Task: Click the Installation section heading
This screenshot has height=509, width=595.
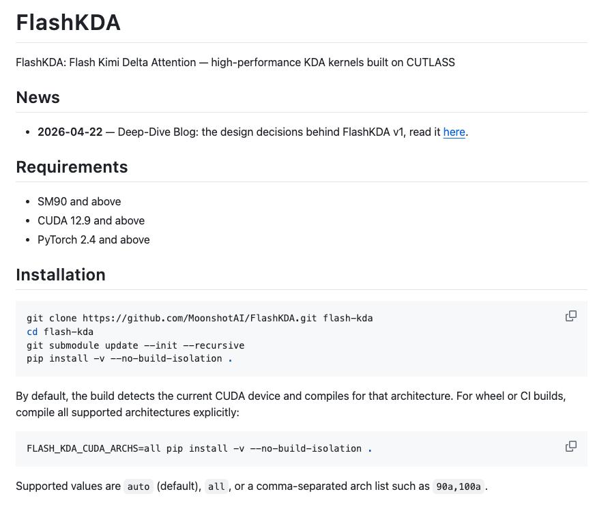Action: [61, 275]
